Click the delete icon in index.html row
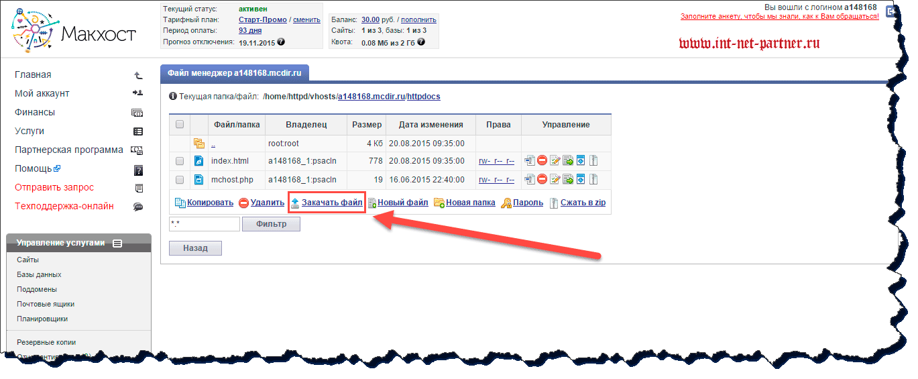The image size is (918, 379). click(542, 161)
